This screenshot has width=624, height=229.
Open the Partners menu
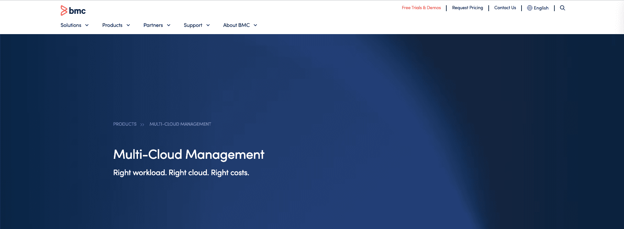click(x=153, y=25)
